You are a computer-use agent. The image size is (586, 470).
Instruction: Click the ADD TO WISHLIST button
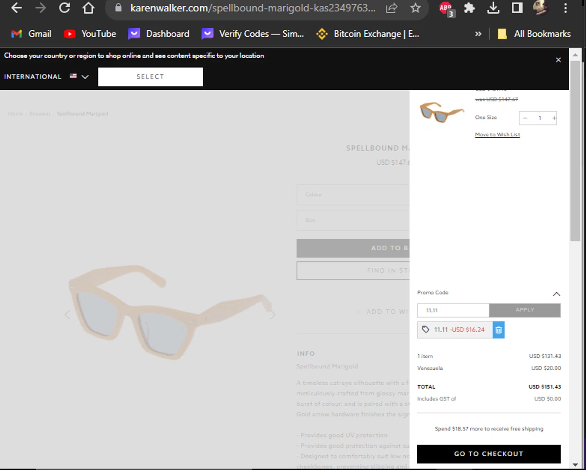point(383,312)
